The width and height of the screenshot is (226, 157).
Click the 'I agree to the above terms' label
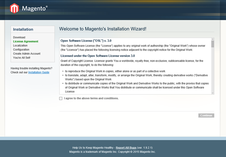click(x=91, y=98)
